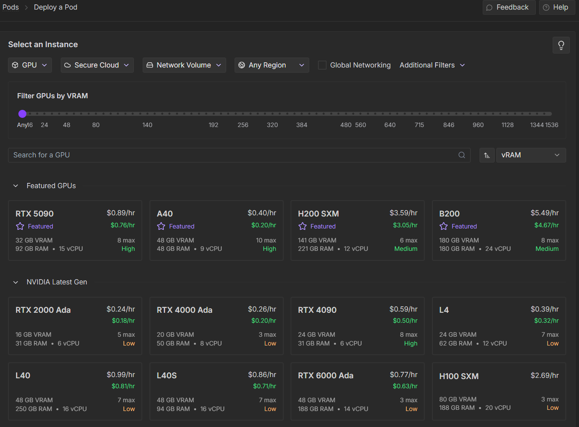Select the B200 instance card

coord(499,230)
